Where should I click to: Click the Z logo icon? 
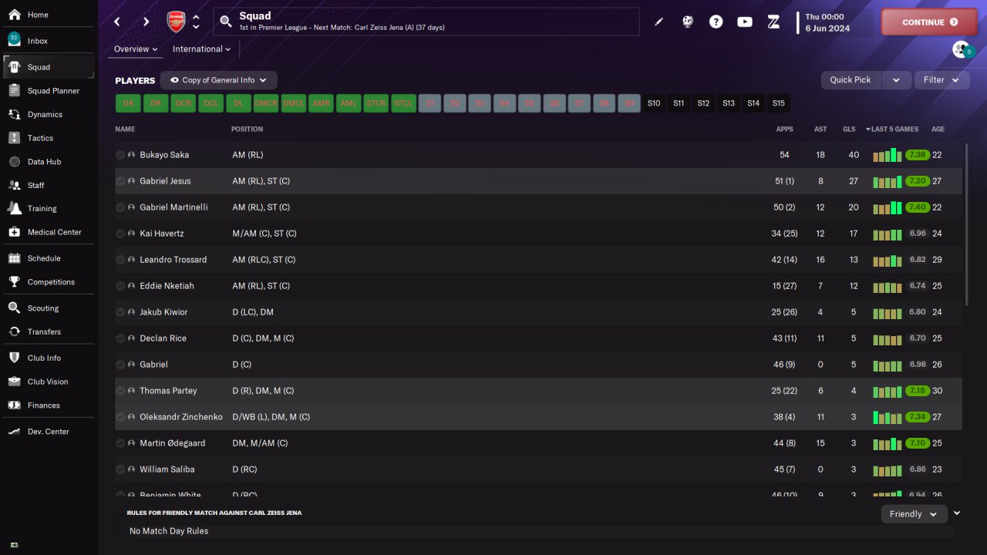click(774, 22)
